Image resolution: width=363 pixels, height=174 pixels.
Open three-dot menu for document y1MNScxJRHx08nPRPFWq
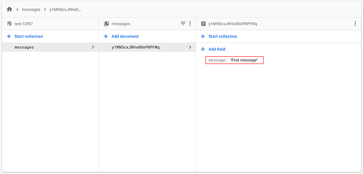(x=355, y=24)
